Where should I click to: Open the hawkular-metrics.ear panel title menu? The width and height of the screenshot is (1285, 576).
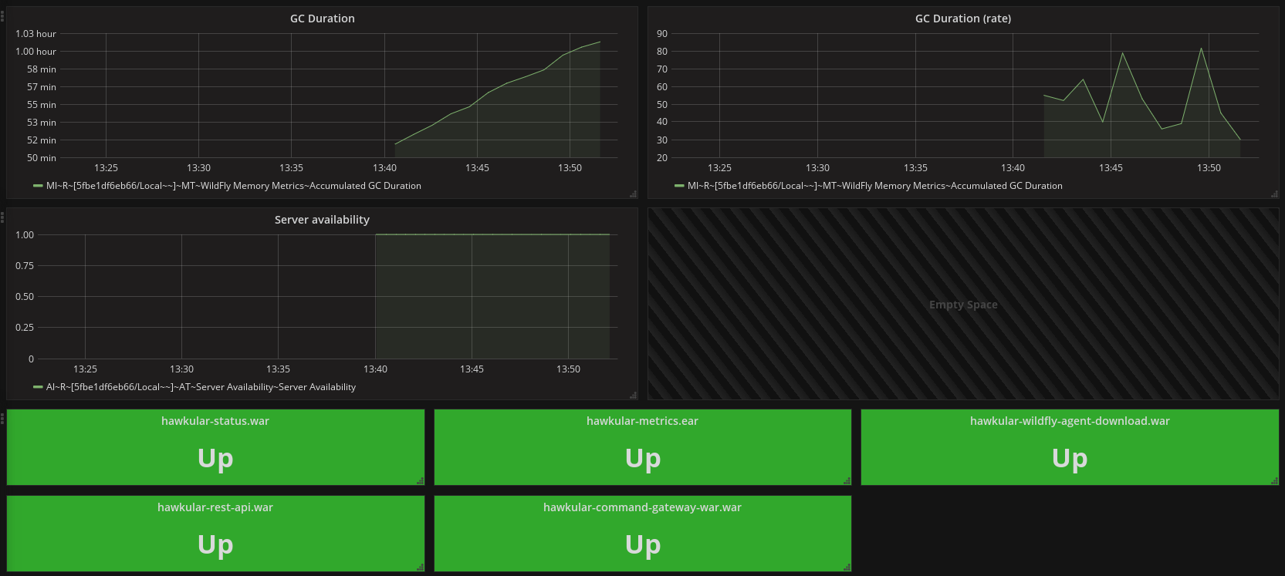click(642, 421)
